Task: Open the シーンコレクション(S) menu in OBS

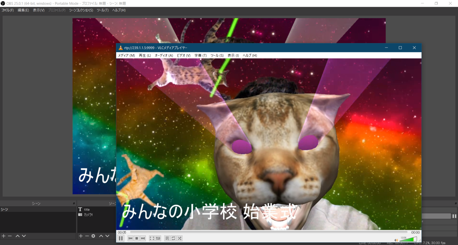Action: pos(81,10)
